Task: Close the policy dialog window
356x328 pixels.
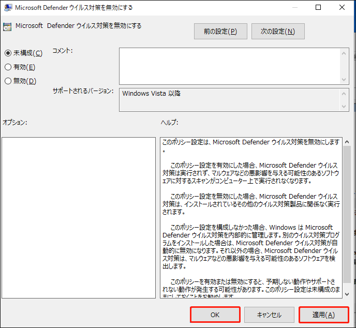Action: [x=342, y=7]
